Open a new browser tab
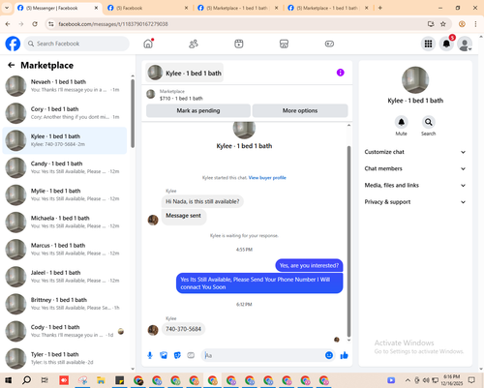 click(x=379, y=8)
